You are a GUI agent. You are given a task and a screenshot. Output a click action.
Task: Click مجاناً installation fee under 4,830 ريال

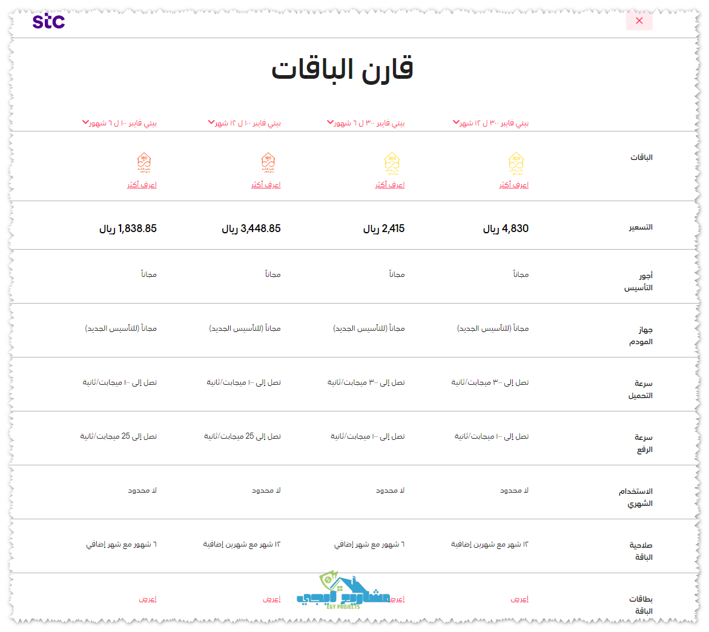[521, 274]
